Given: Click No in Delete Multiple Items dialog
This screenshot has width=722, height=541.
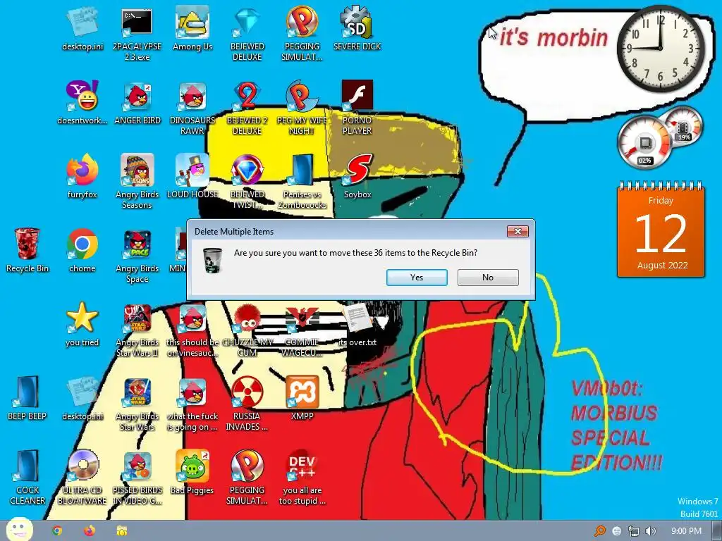Looking at the screenshot, I should (488, 278).
